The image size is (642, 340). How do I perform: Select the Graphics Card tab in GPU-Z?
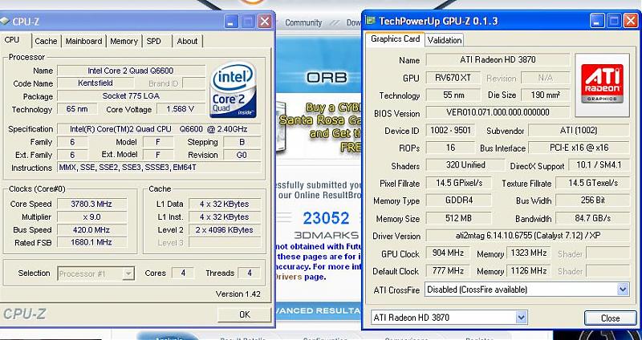tap(395, 38)
